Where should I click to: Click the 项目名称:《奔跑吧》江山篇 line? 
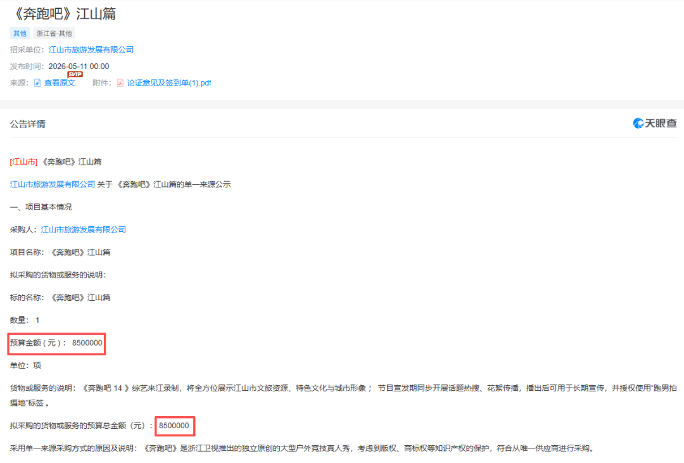60,252
